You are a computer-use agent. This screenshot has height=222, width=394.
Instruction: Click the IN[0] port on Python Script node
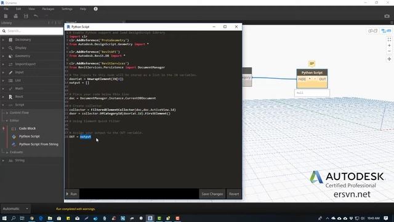tap(302, 79)
